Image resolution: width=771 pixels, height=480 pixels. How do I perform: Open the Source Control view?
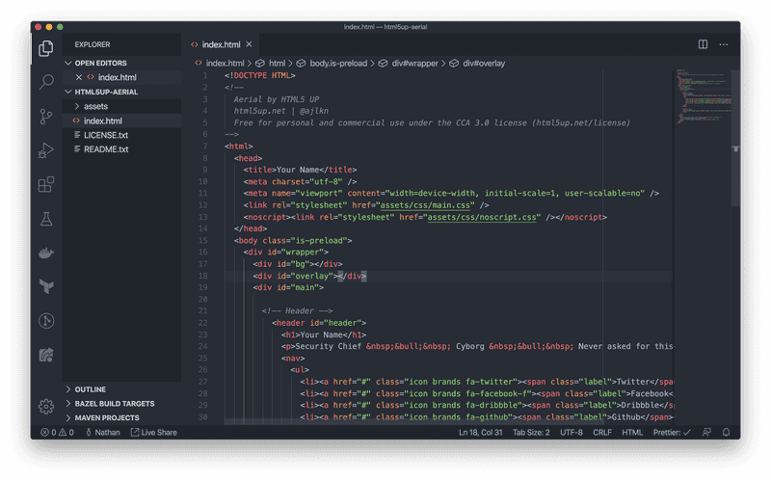[45, 117]
